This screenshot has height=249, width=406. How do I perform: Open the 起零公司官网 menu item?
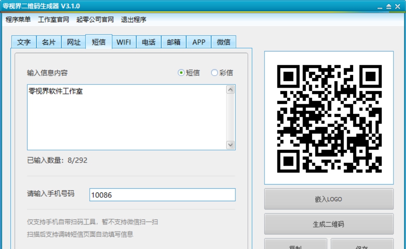click(95, 20)
